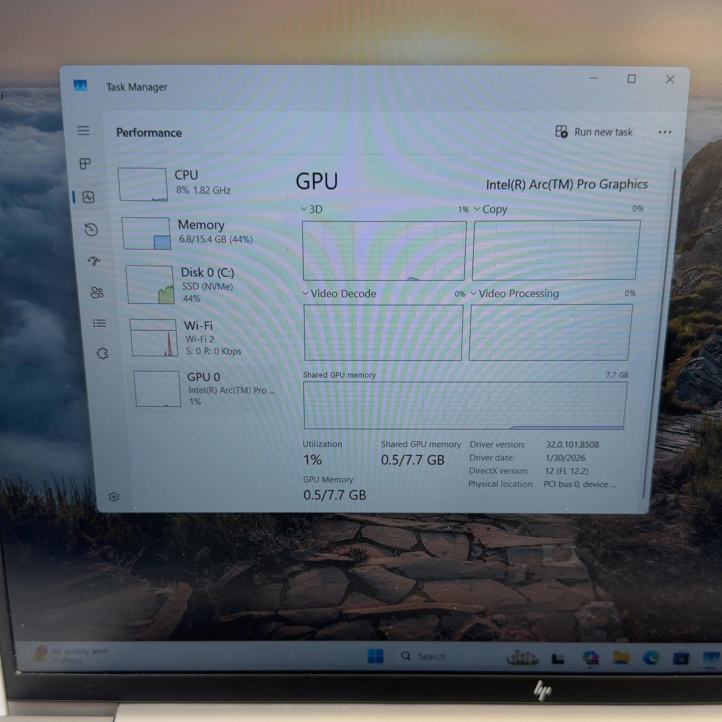Viewport: 722px width, 722px height.
Task: Select the Performance page icon in sidebar
Action: pos(88,197)
